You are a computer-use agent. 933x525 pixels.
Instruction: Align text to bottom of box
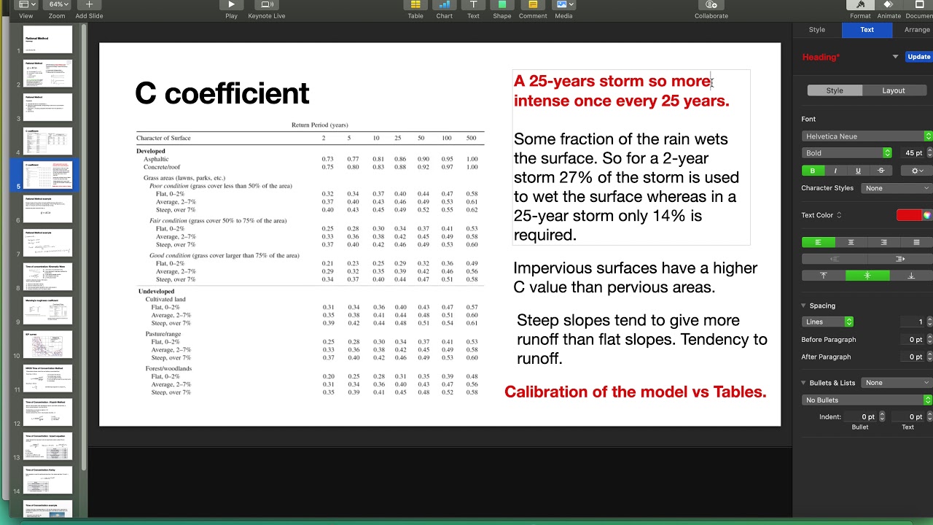point(911,276)
